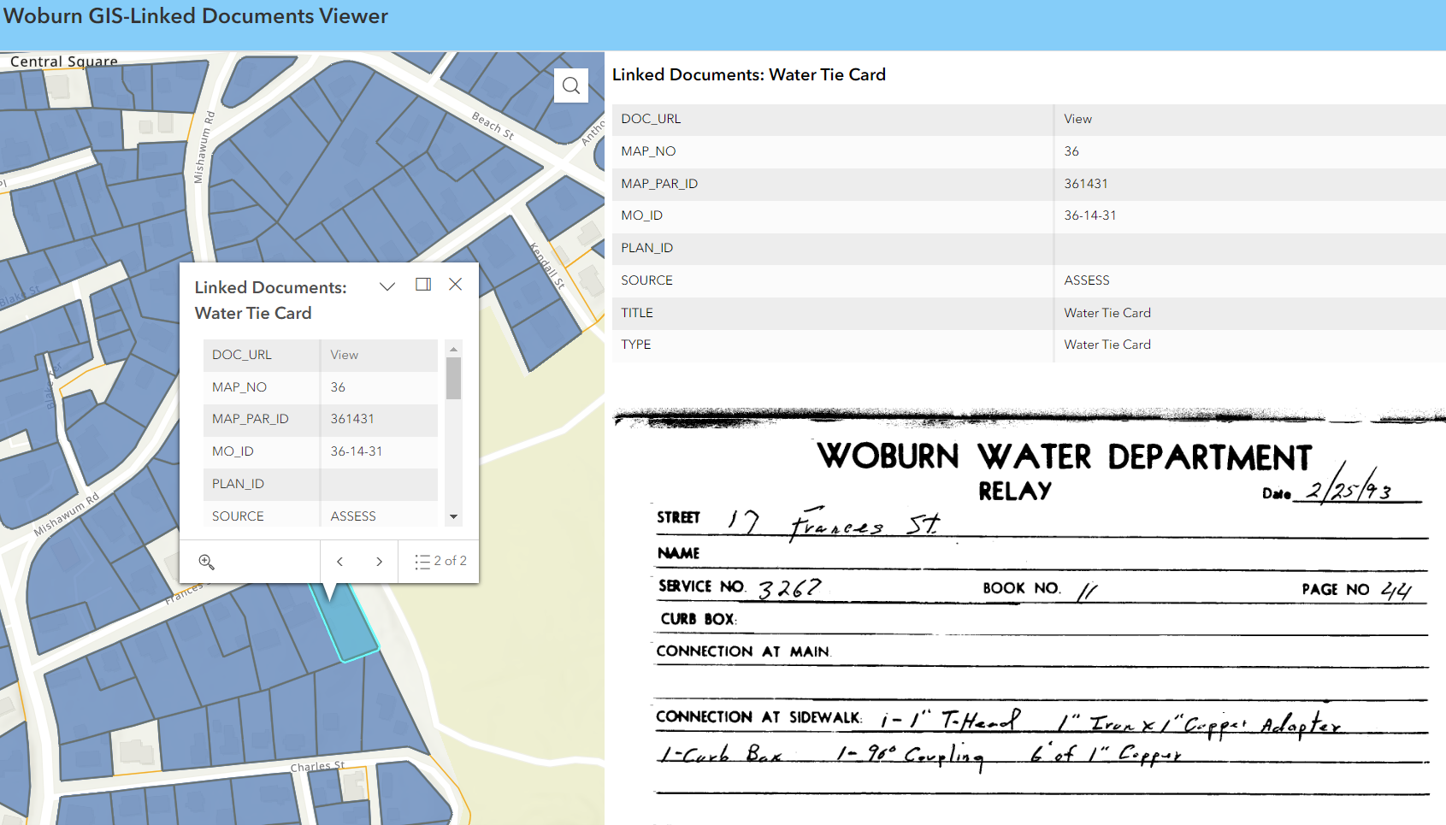Click the up scroll arrow in the popup table

tap(452, 348)
